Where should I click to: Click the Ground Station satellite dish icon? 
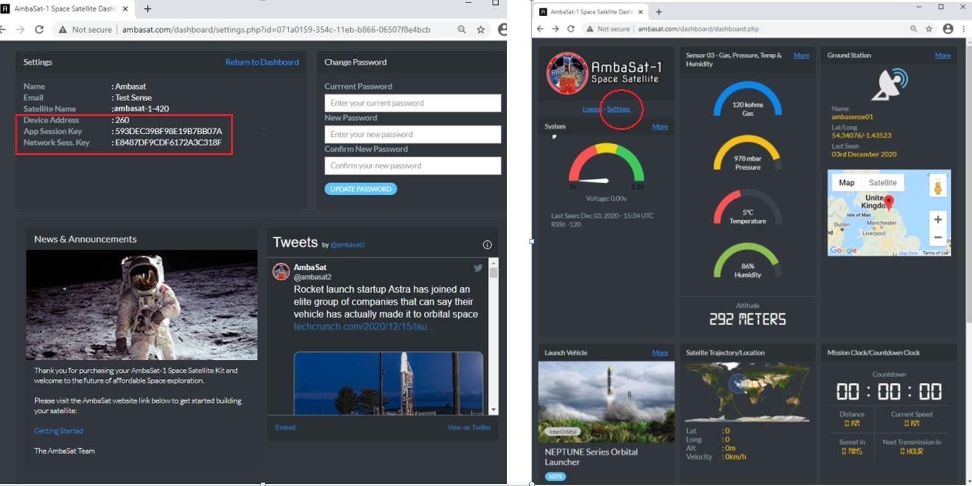pos(890,84)
